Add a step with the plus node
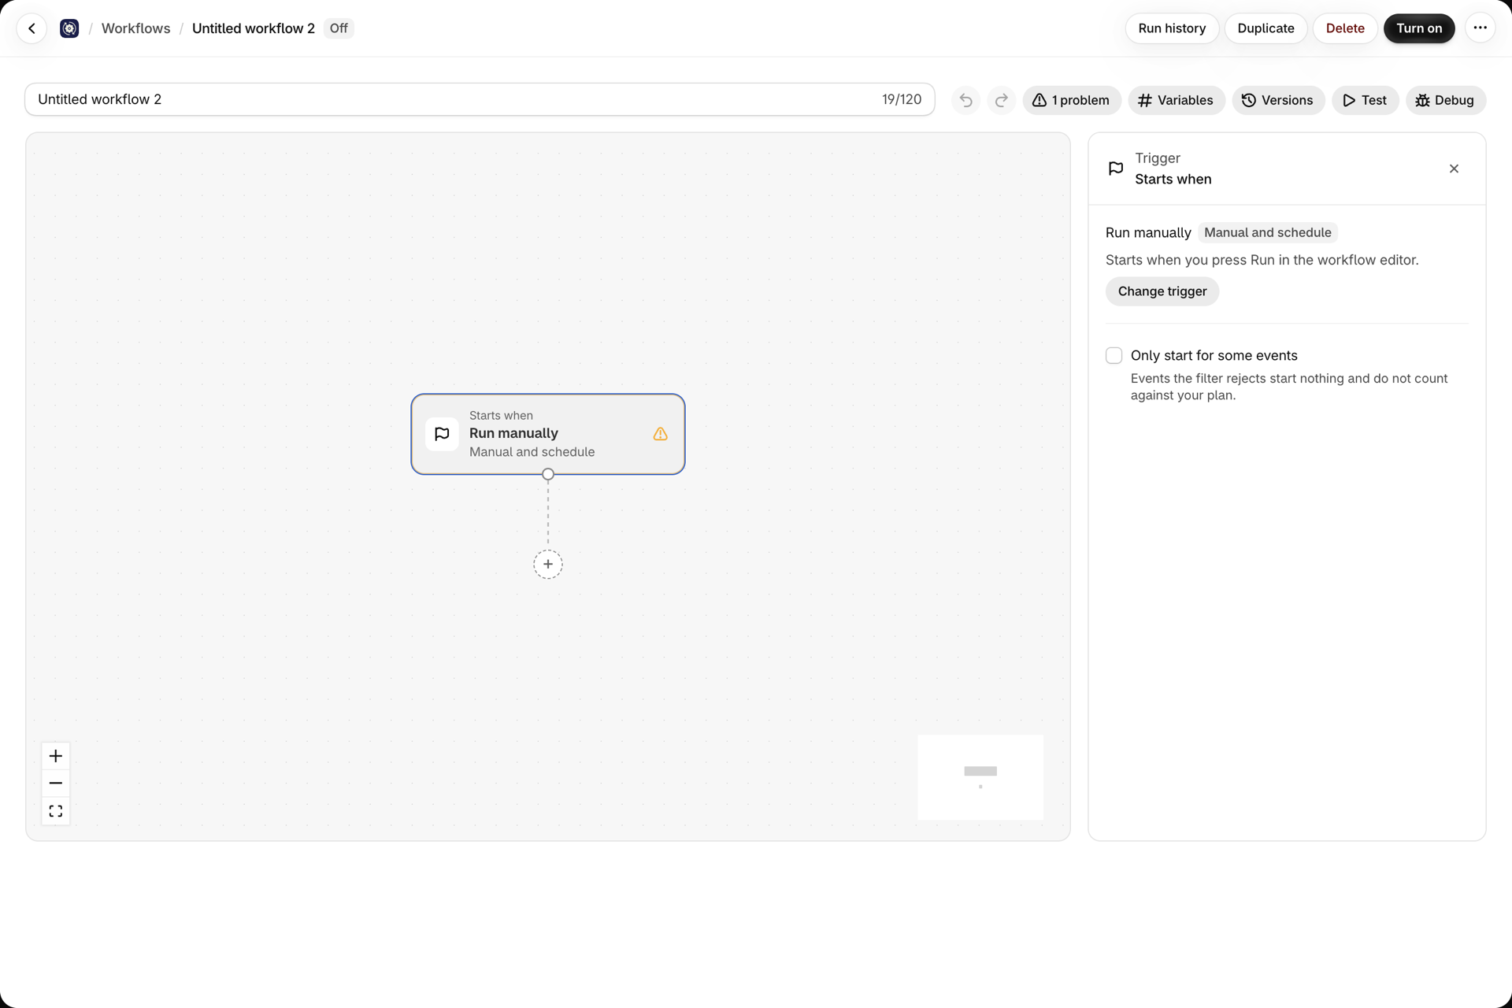The image size is (1512, 1008). coord(548,564)
